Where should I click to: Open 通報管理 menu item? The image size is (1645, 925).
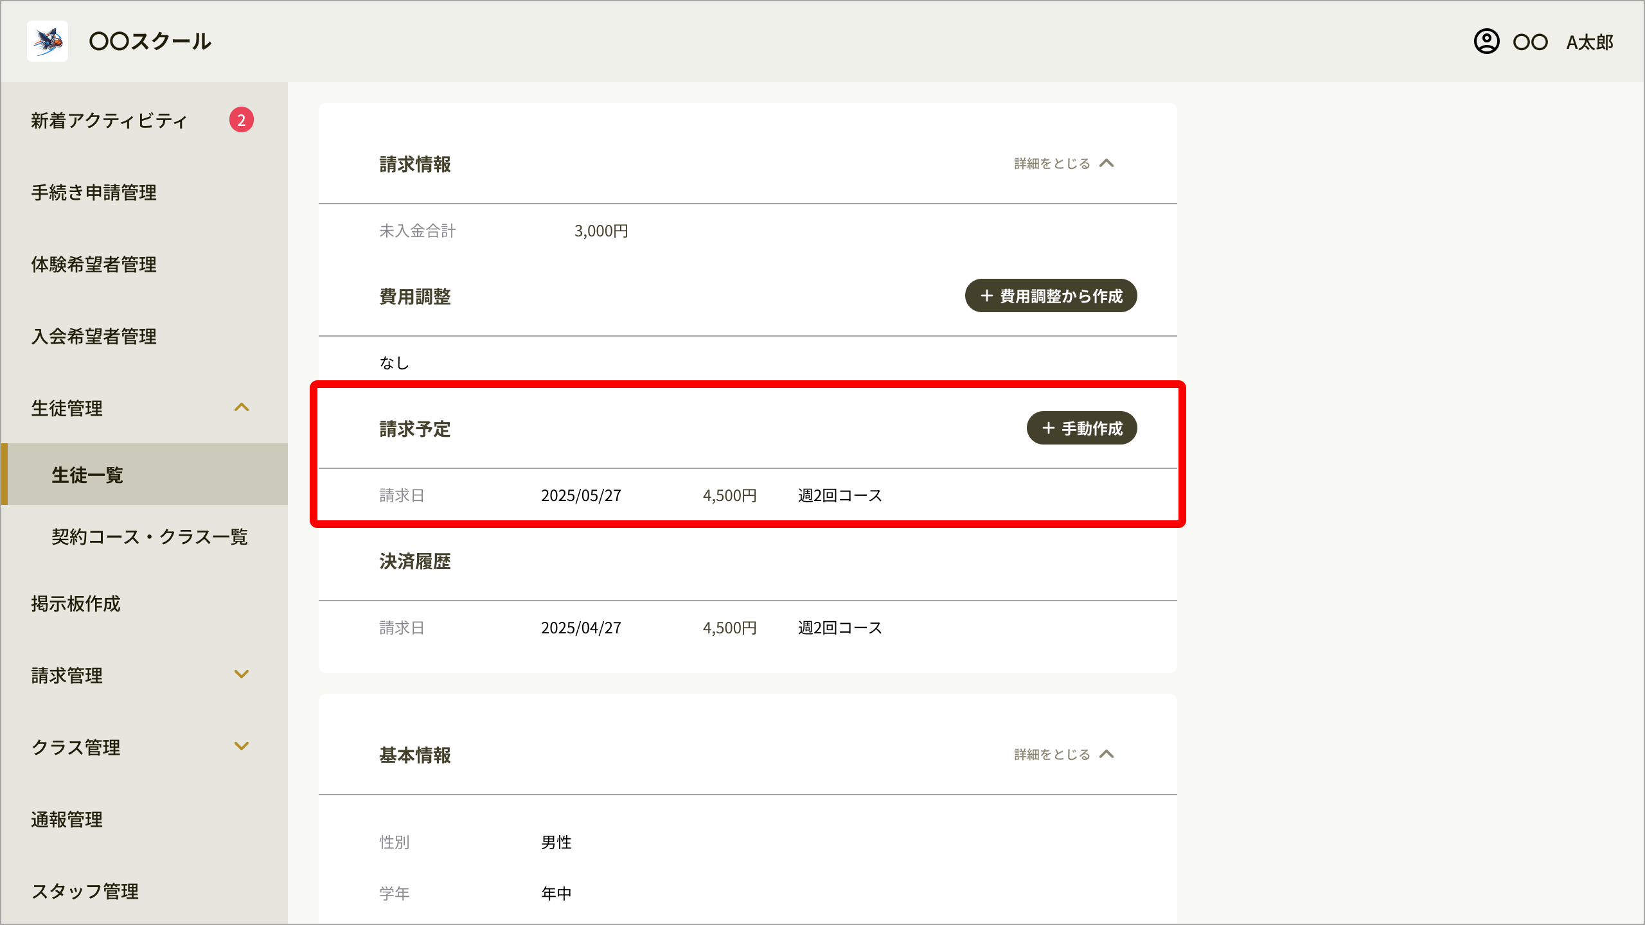point(67,819)
